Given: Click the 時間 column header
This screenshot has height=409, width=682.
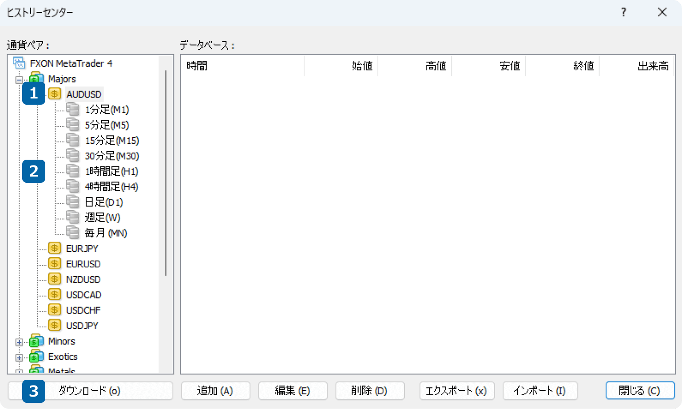Looking at the screenshot, I should pos(242,66).
